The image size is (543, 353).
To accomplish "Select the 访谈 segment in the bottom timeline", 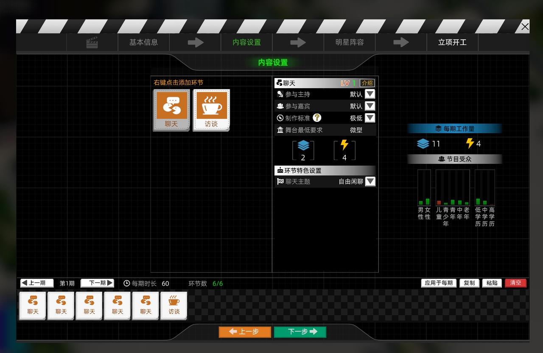I will click(174, 305).
